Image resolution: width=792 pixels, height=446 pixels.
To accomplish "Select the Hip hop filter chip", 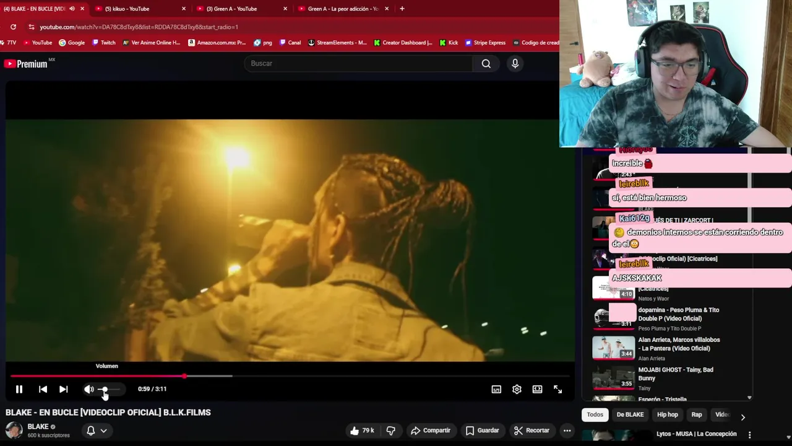I will pos(668,414).
